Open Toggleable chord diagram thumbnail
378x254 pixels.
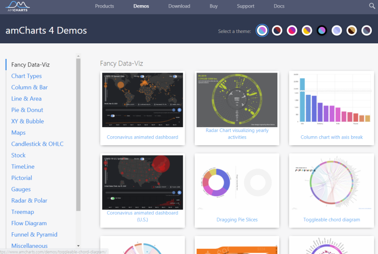tap(332, 183)
